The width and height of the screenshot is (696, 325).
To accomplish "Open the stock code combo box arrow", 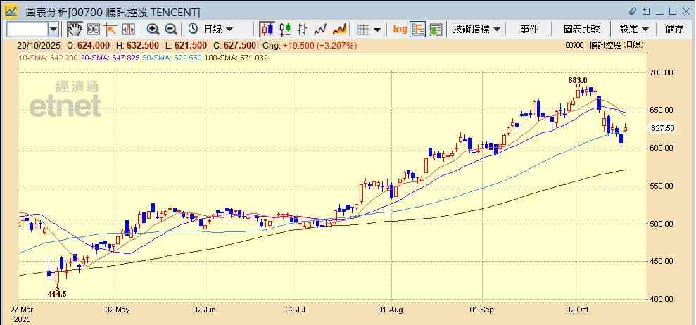I will pyautogui.click(x=53, y=29).
